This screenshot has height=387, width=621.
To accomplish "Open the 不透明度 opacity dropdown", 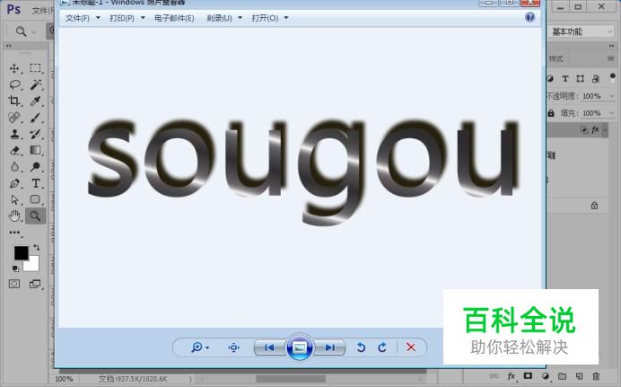I will tap(611, 96).
